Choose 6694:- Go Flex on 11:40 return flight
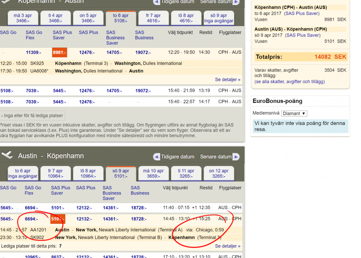The height and width of the screenshot is (258, 361). click(x=32, y=208)
